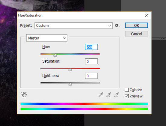Image resolution: width=166 pixels, height=126 pixels.
Task: Enable the Colorize checkbox
Action: pos(127,90)
